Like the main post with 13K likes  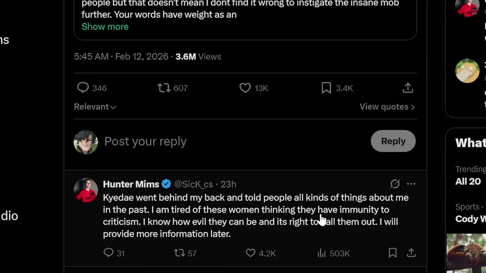tap(245, 88)
